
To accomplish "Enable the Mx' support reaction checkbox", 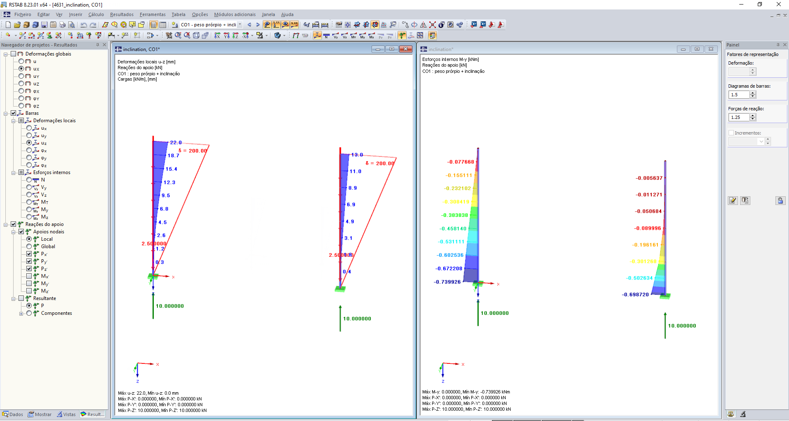I will (29, 276).
